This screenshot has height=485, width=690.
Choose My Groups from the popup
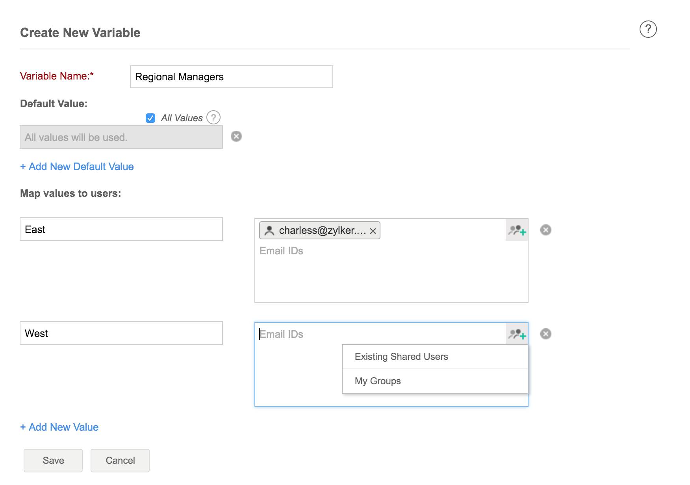(x=378, y=381)
